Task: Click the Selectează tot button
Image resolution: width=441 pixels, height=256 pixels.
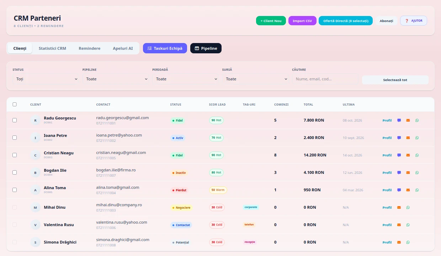Action: (395, 80)
